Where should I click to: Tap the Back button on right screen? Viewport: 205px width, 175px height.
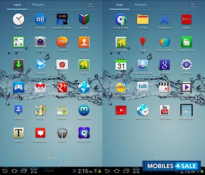point(107,171)
